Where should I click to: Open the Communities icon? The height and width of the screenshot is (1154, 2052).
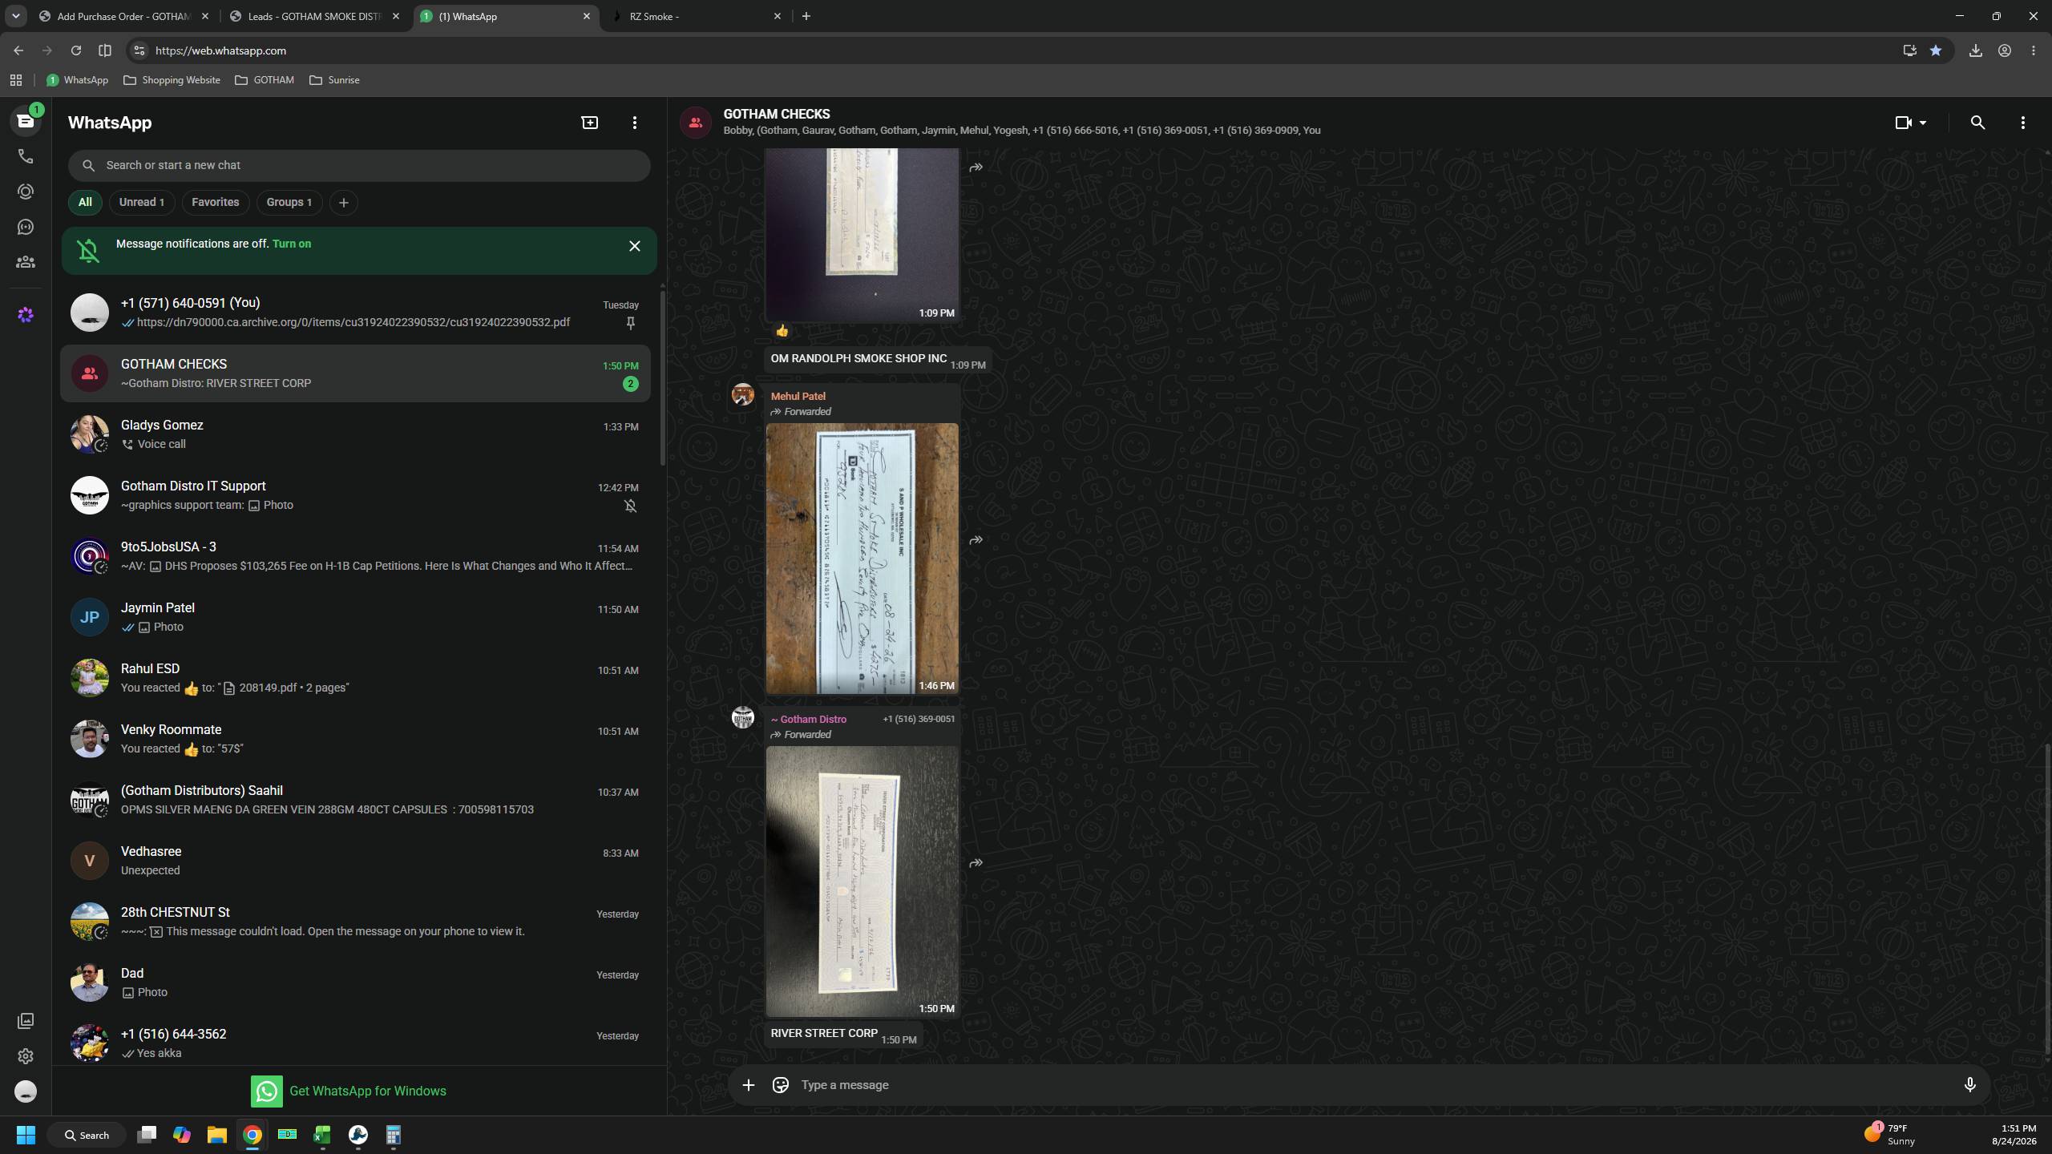point(26,262)
